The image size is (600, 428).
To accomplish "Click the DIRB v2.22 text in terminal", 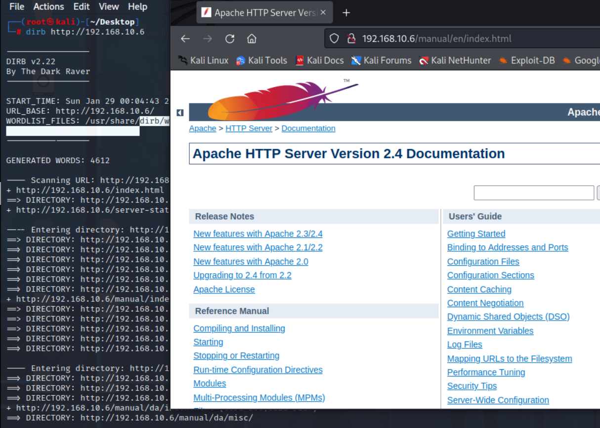I will (31, 61).
